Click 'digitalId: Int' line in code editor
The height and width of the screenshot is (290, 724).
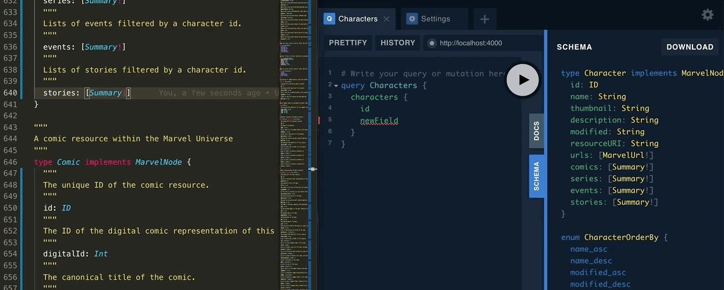coord(75,254)
